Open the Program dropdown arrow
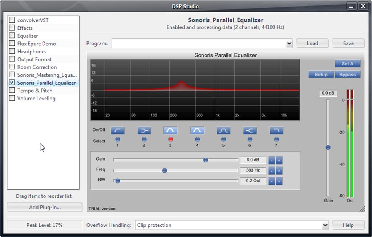The height and width of the screenshot is (237, 372). point(289,43)
